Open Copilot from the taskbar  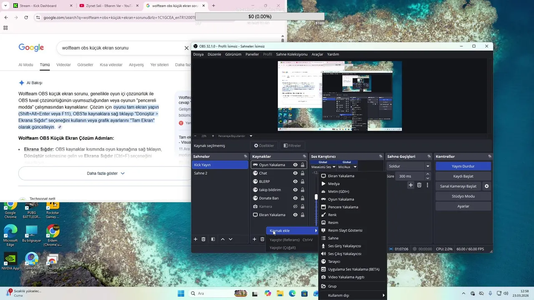[x=268, y=293]
